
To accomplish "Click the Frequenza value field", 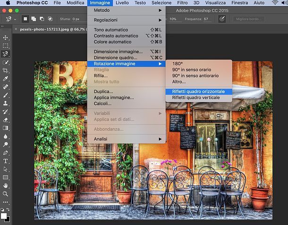I will pyautogui.click(x=208, y=19).
